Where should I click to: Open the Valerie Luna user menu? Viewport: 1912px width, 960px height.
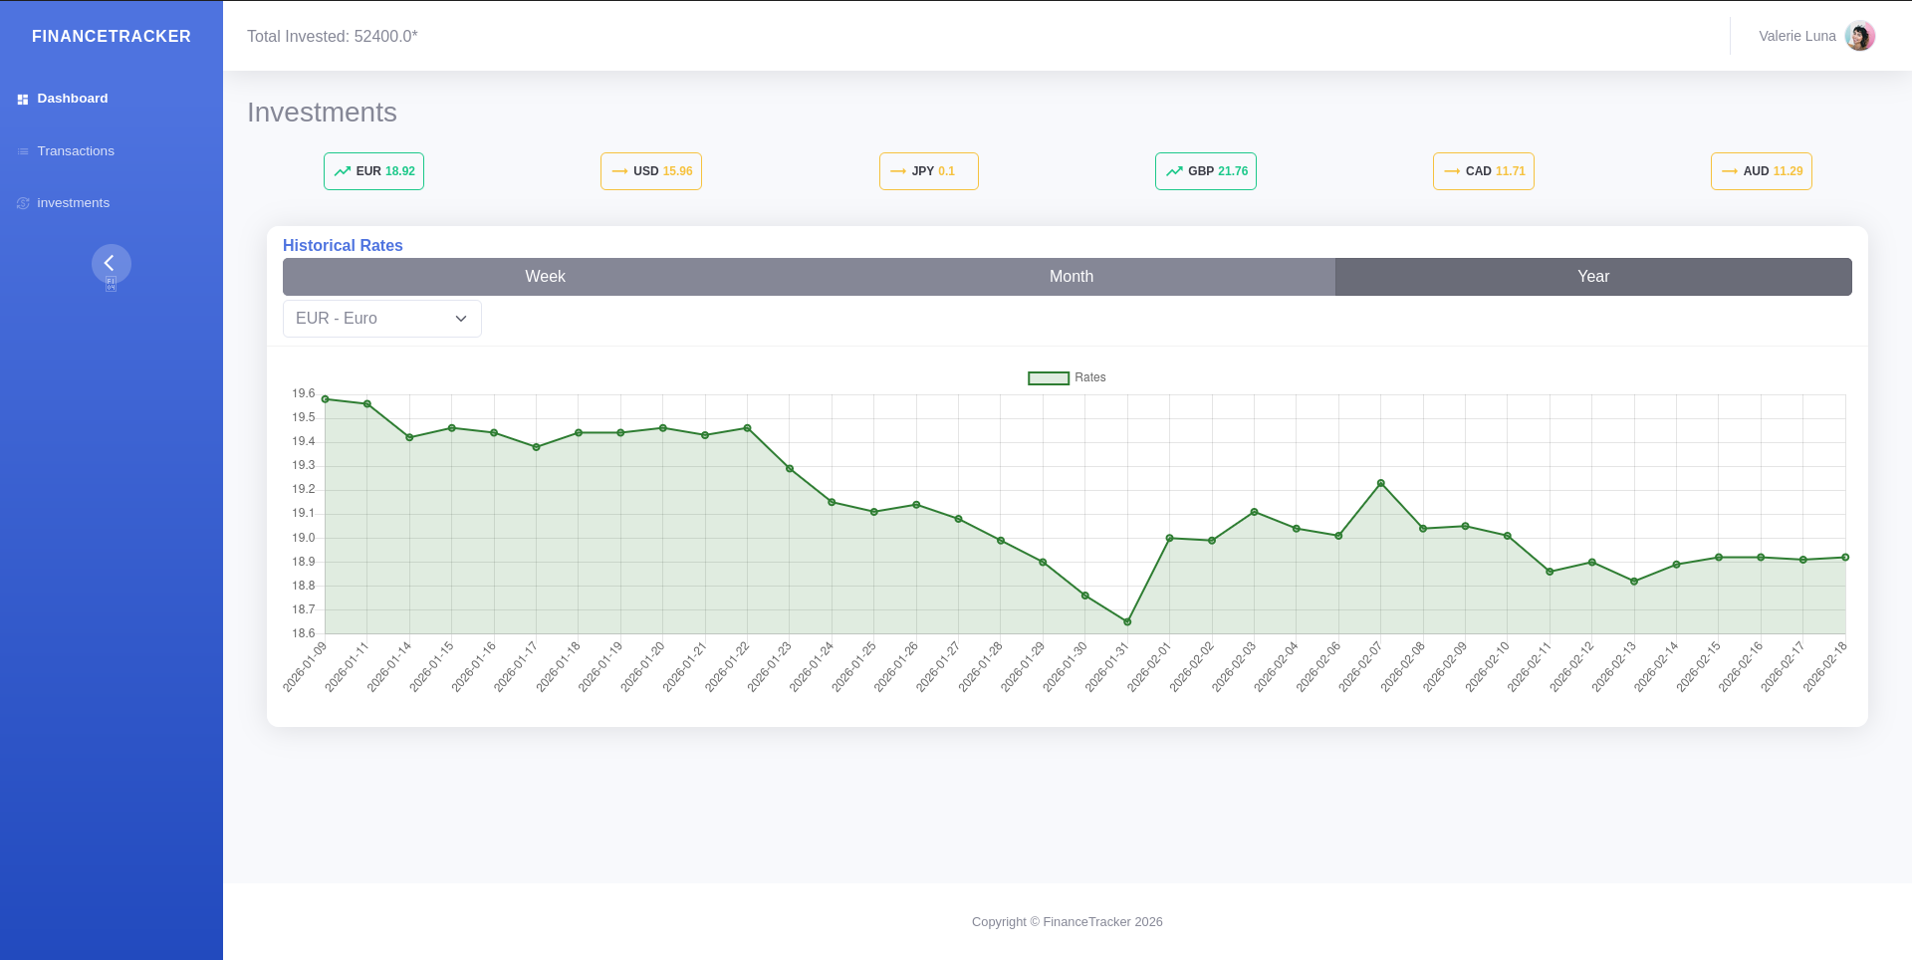[x=1796, y=36]
